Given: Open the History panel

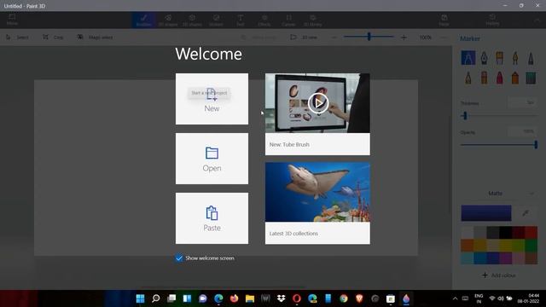Looking at the screenshot, I should 492,20.
